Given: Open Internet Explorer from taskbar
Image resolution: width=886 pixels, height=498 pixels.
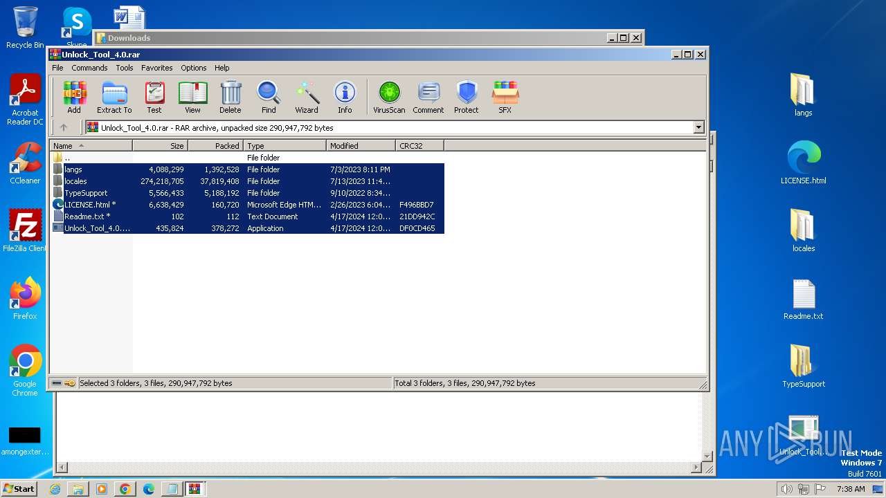Looking at the screenshot, I should [55, 489].
